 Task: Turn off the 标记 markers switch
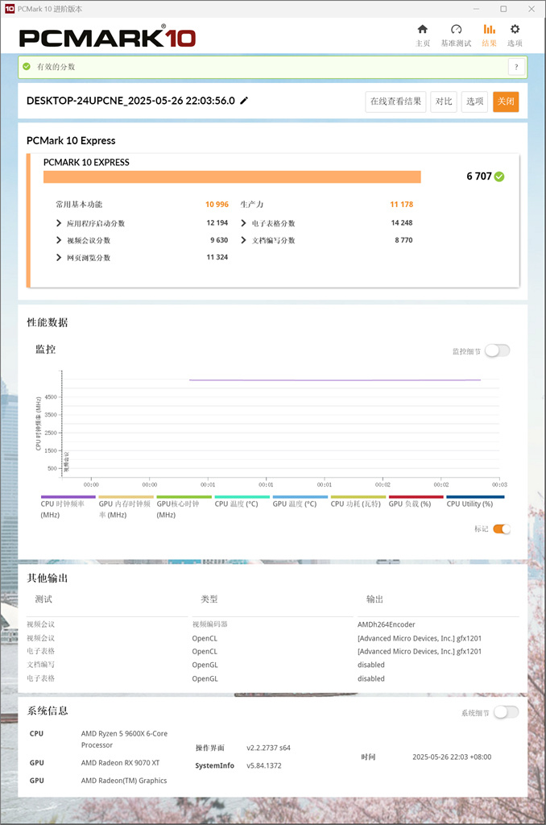click(501, 529)
